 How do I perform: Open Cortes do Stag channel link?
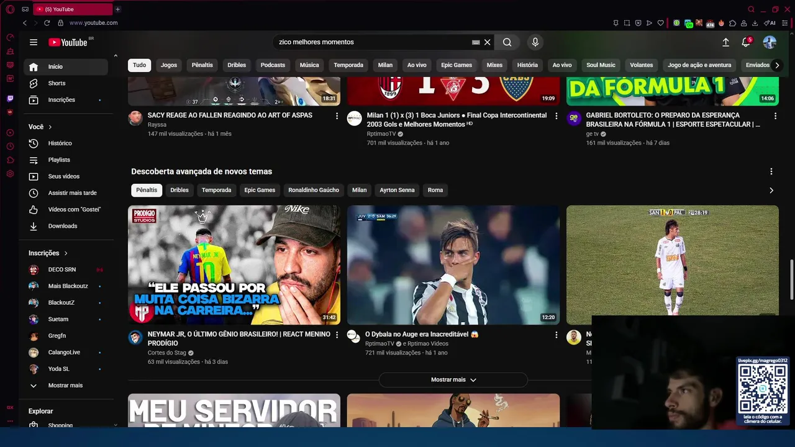click(x=167, y=353)
